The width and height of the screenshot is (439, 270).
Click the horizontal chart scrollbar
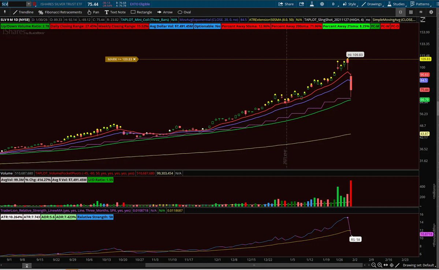pyautogui.click(x=254, y=265)
